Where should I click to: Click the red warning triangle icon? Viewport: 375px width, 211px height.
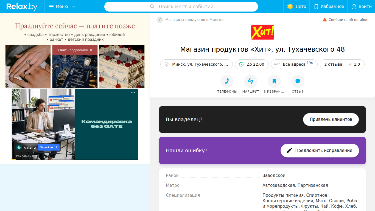[x=325, y=20]
